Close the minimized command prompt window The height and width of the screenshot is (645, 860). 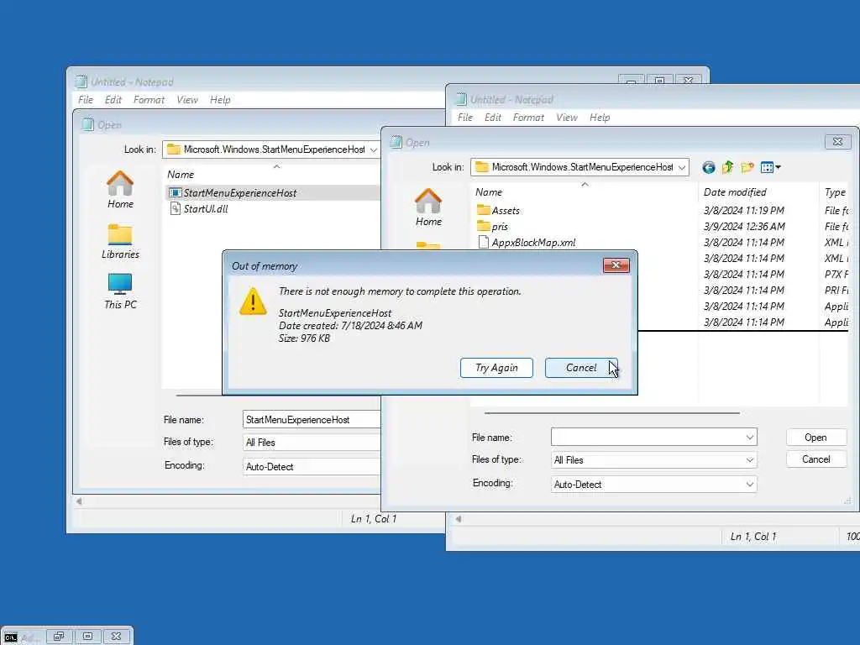coord(116,637)
